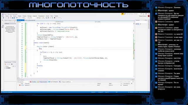Collapse the inner for loop at line 46
This screenshot has width=188, height=105.
coord(26,52)
